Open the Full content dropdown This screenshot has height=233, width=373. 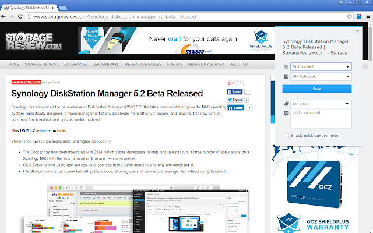click(321, 67)
